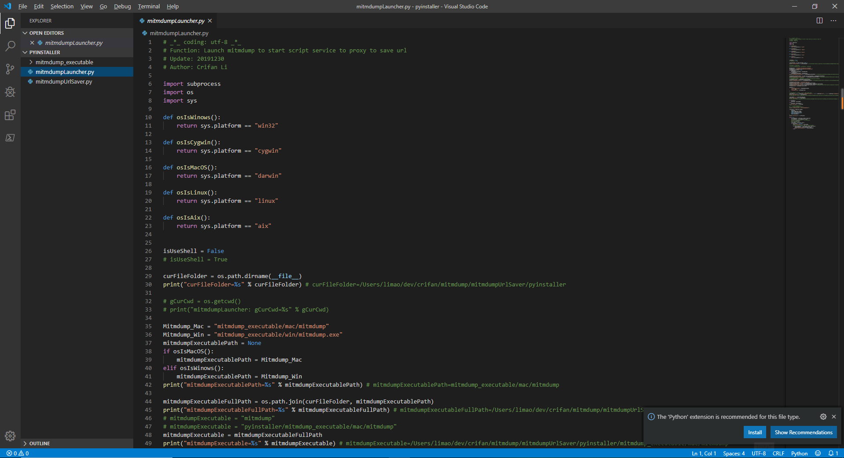Close the mitmdumpLauncher.py editor tab
Screen dimensions: 844x458
[210, 21]
